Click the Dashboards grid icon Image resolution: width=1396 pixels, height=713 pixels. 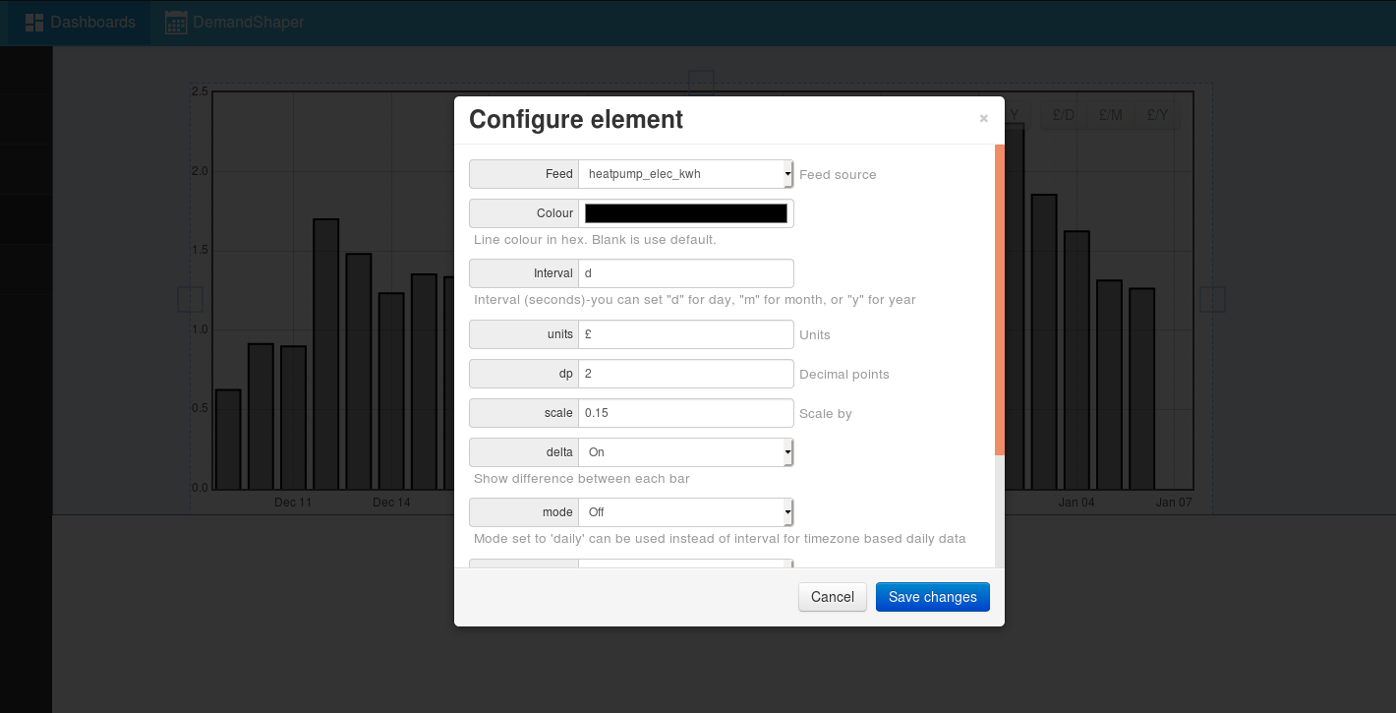click(34, 22)
